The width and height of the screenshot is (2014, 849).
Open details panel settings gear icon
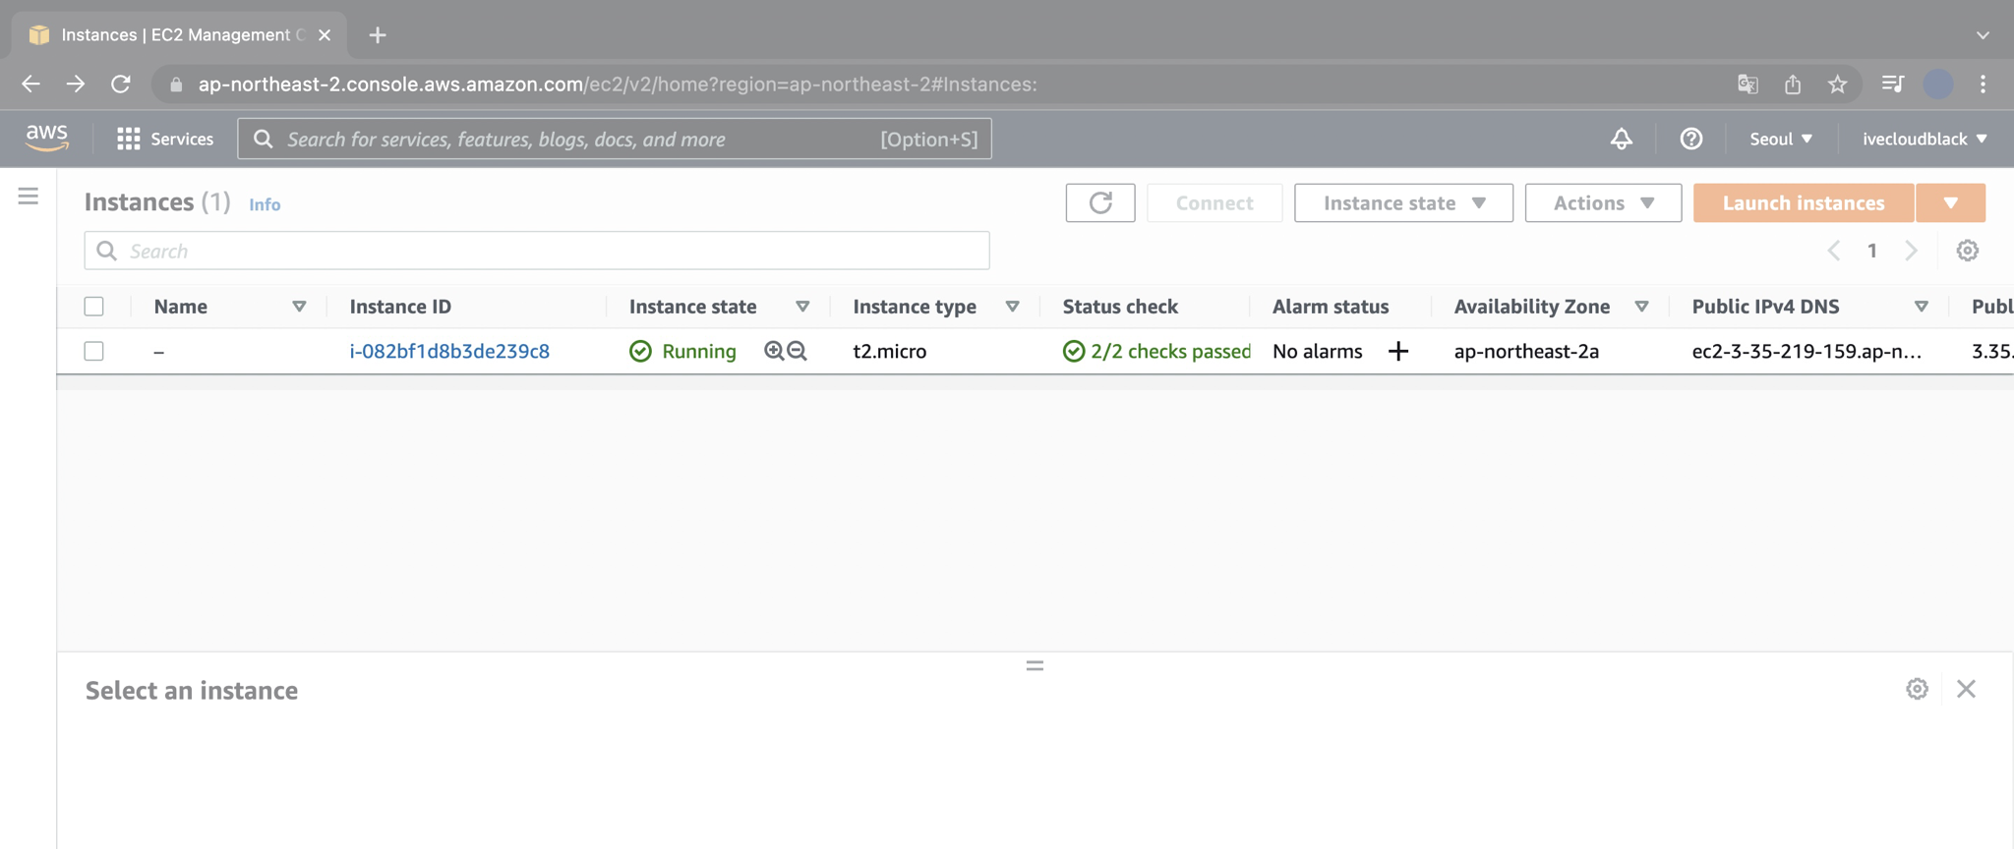(x=1917, y=689)
